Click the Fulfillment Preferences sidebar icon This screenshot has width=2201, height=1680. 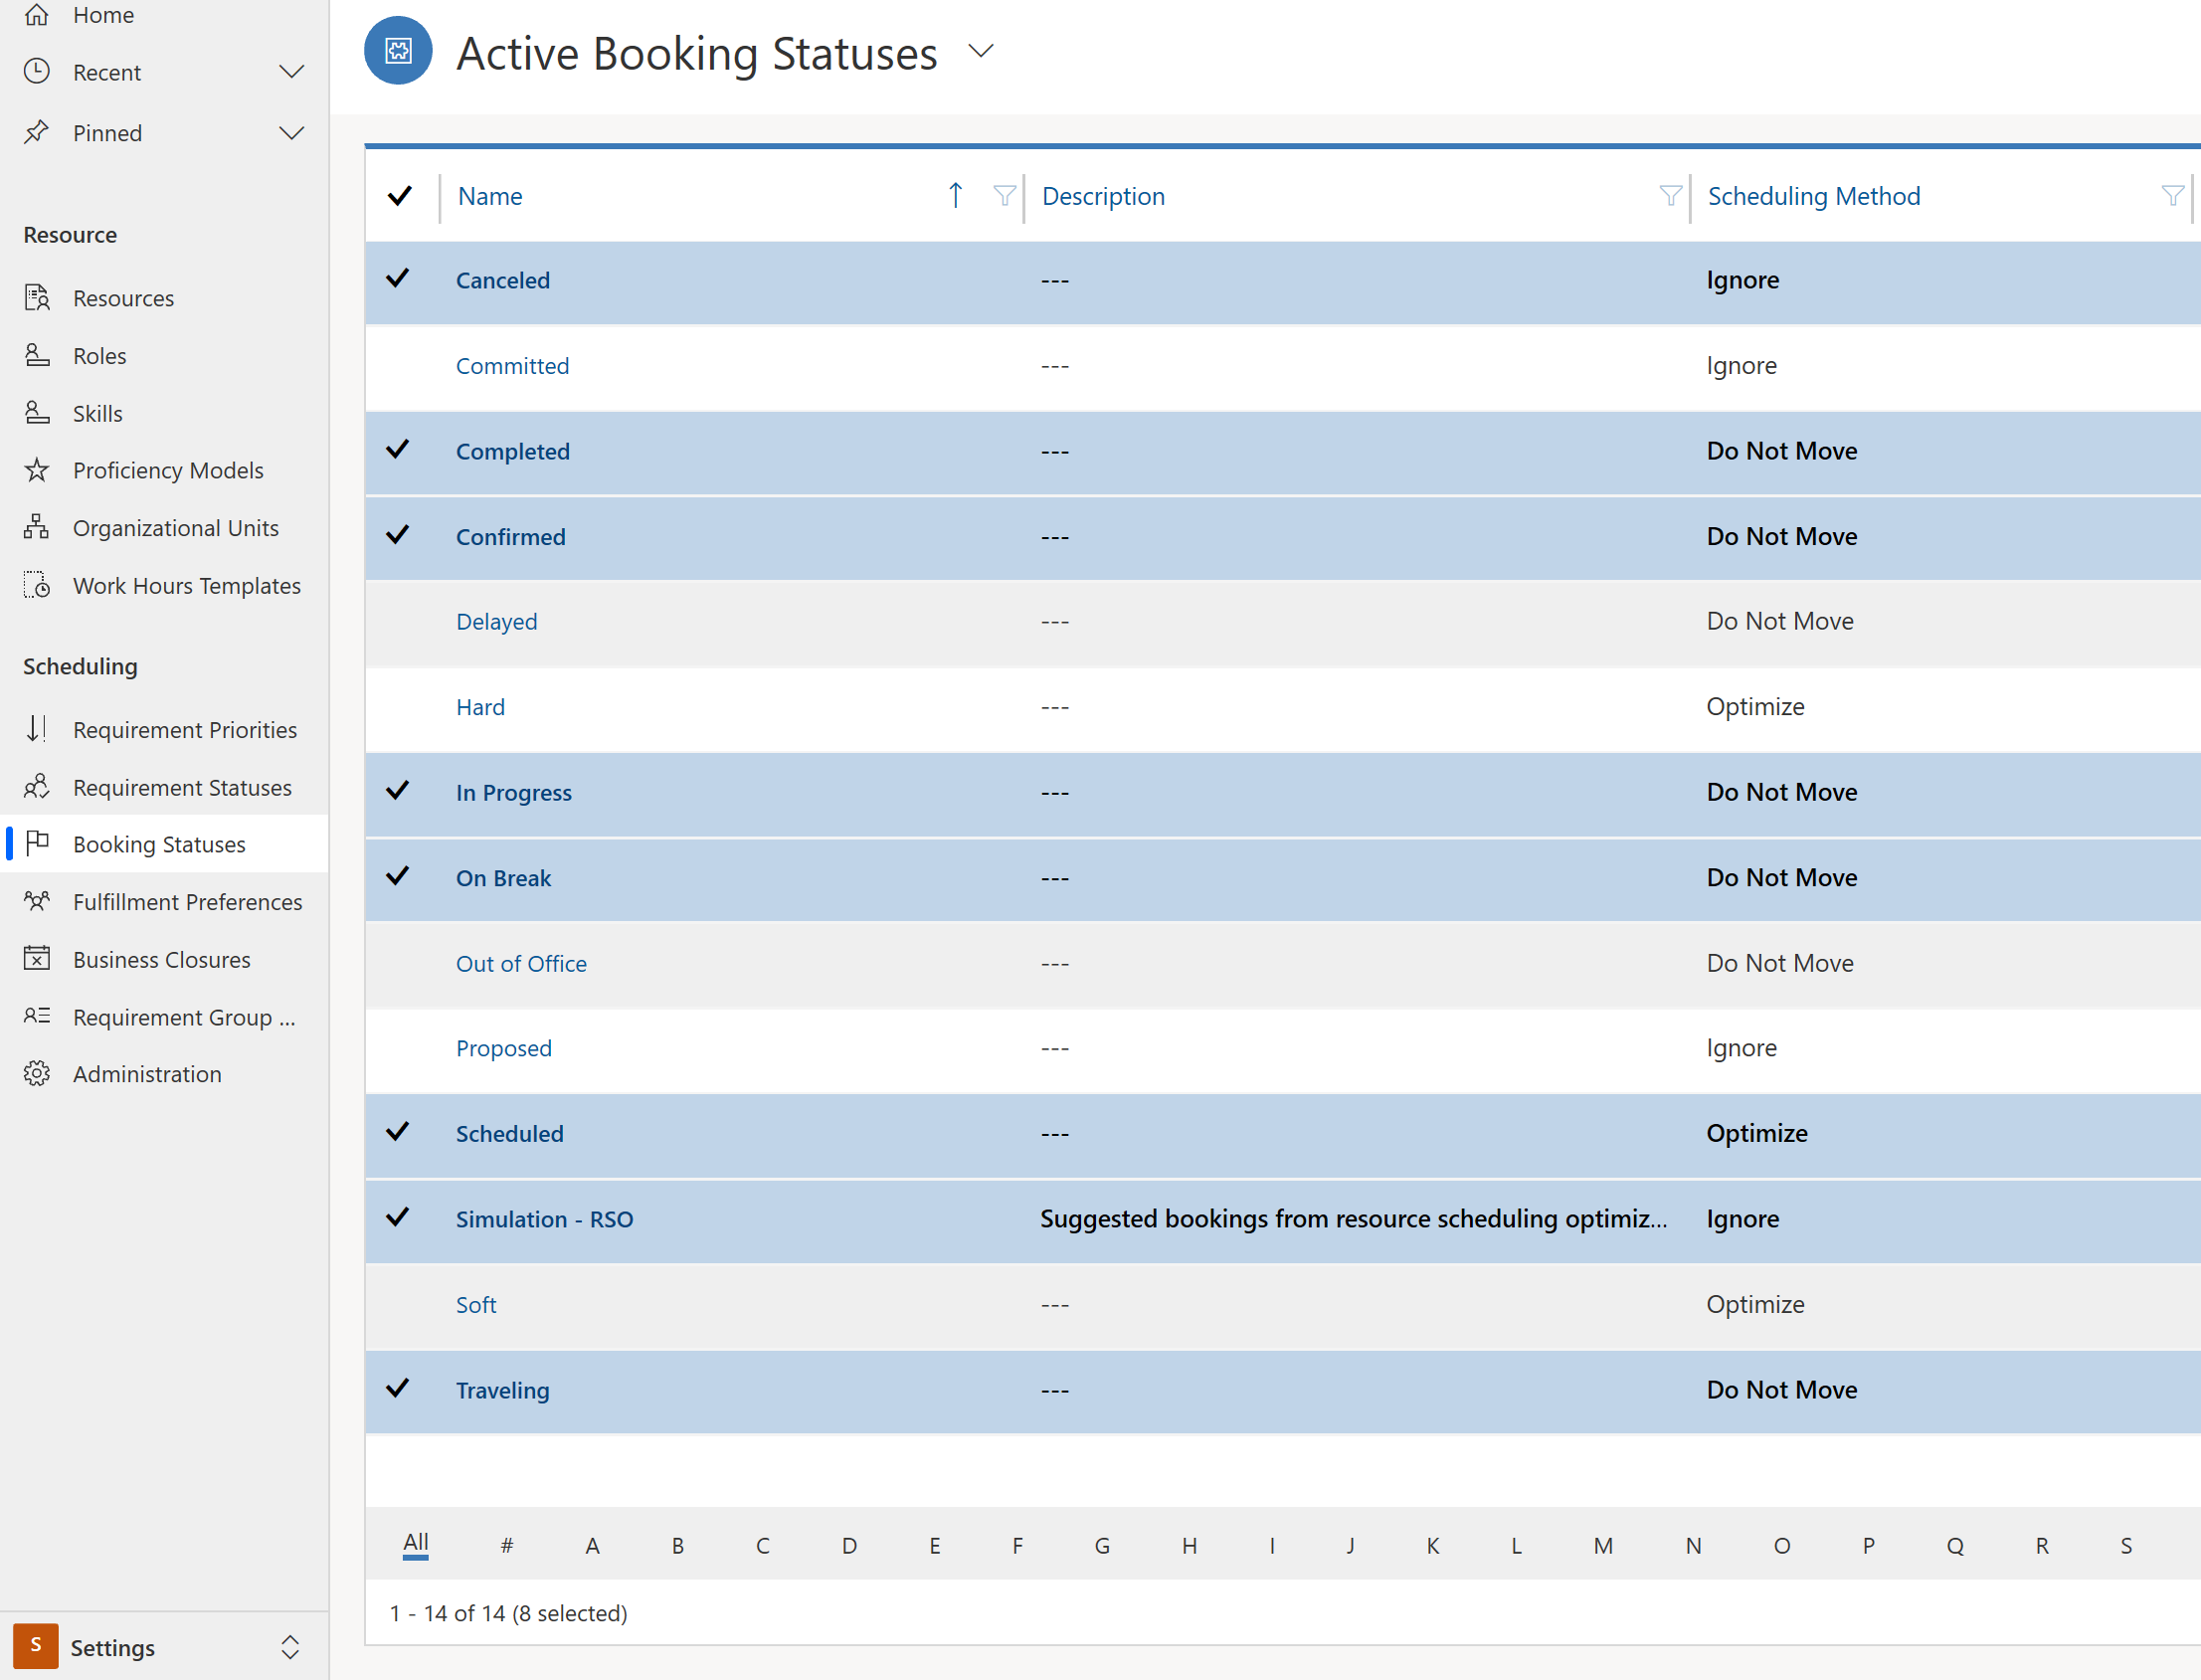(37, 902)
